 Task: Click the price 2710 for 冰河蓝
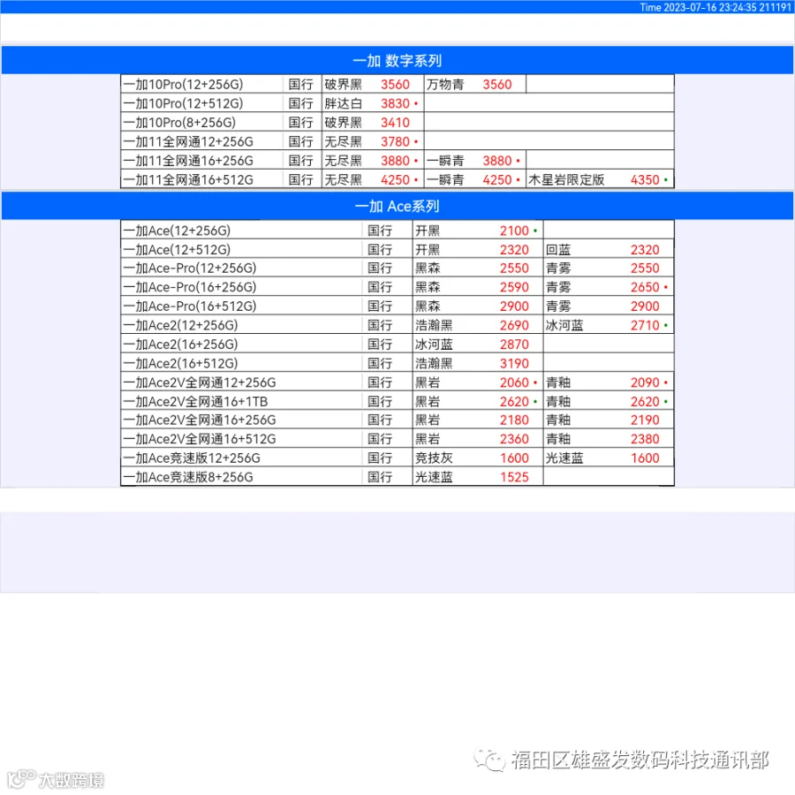click(645, 325)
